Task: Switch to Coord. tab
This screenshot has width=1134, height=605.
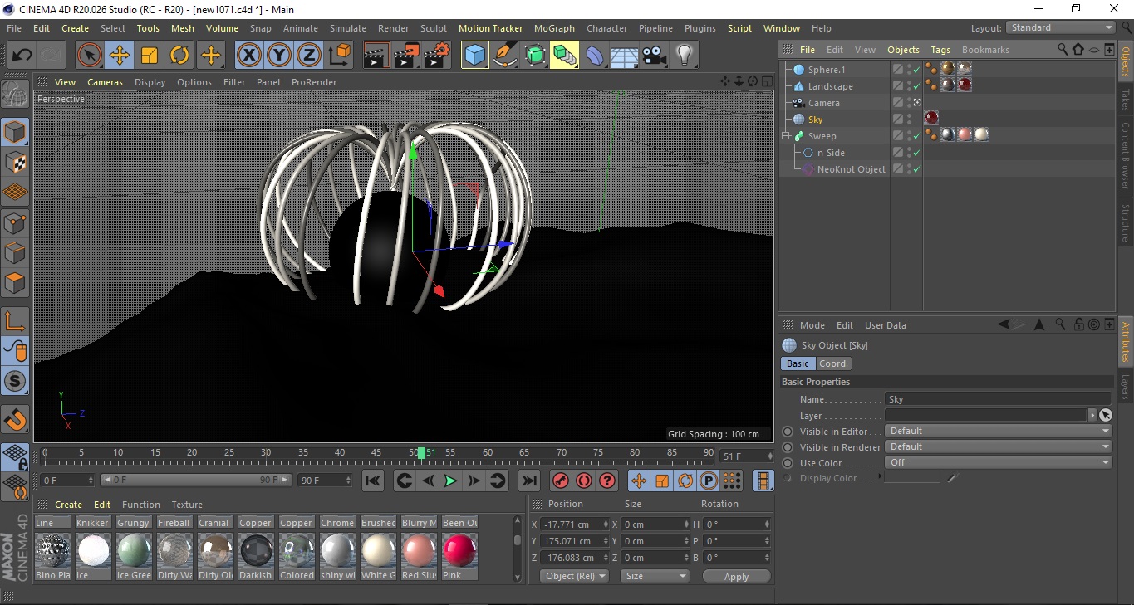Action: tap(833, 363)
